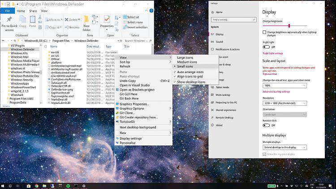The image size is (336, 189).
Task: Open the Multiple displays dropdown
Action: [284, 147]
